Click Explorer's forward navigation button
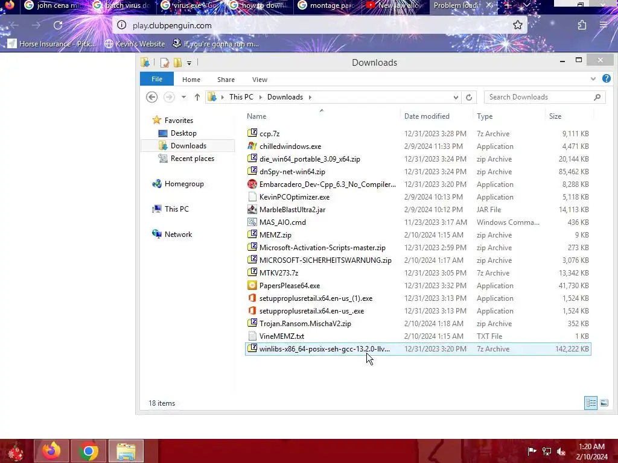The height and width of the screenshot is (463, 618). coord(169,97)
